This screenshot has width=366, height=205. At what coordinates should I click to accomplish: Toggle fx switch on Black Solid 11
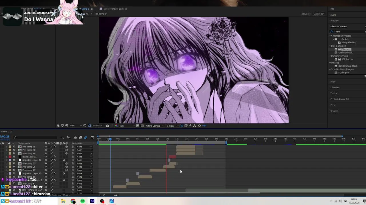(x=55, y=157)
